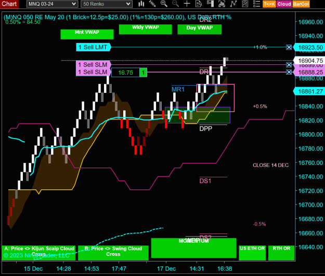Click the zoom out magnifier icon
This screenshot has width=325, height=276.
(175, 4)
